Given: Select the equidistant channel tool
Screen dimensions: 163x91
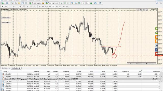Looking at the screenshot, I should click(20, 6).
